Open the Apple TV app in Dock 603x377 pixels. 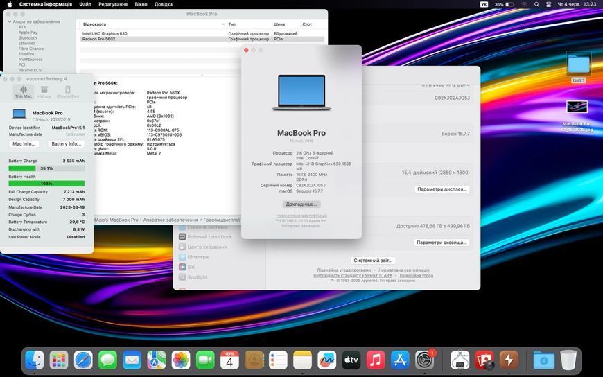point(351,360)
